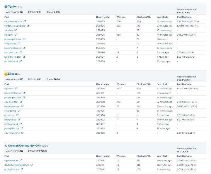Select network hashrate value 16.31 KH/s

coord(183,152)
